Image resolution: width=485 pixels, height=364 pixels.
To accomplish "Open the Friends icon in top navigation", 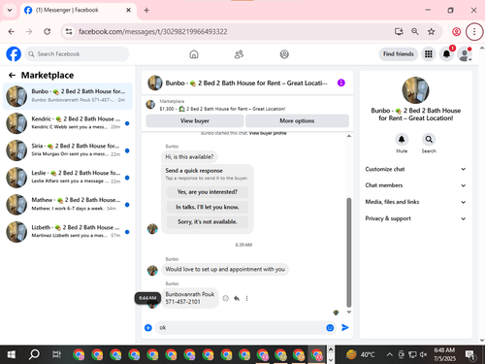I will pyautogui.click(x=239, y=54).
